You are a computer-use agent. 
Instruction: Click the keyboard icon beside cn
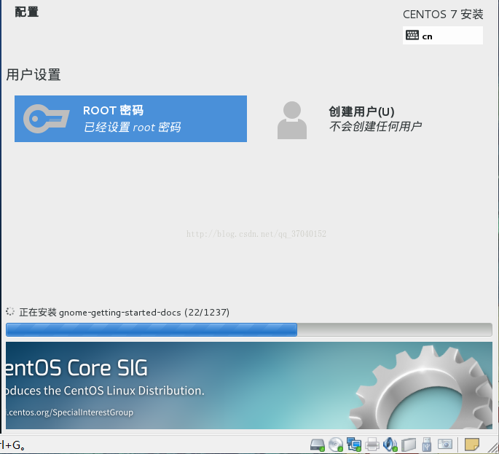tap(412, 35)
